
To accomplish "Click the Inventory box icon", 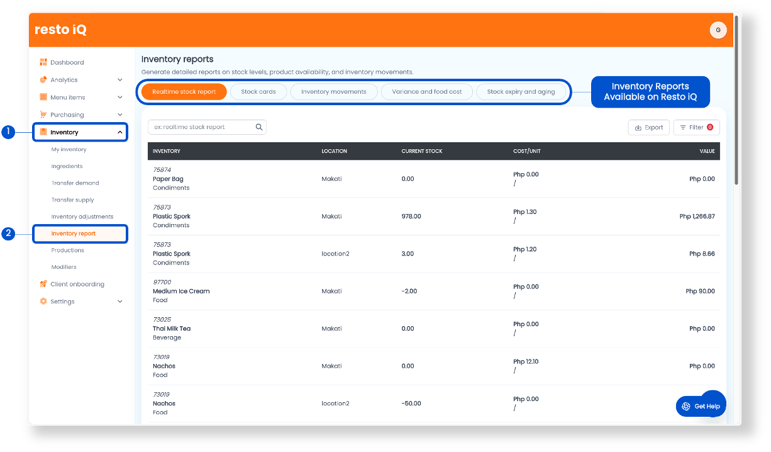I will pyautogui.click(x=43, y=132).
